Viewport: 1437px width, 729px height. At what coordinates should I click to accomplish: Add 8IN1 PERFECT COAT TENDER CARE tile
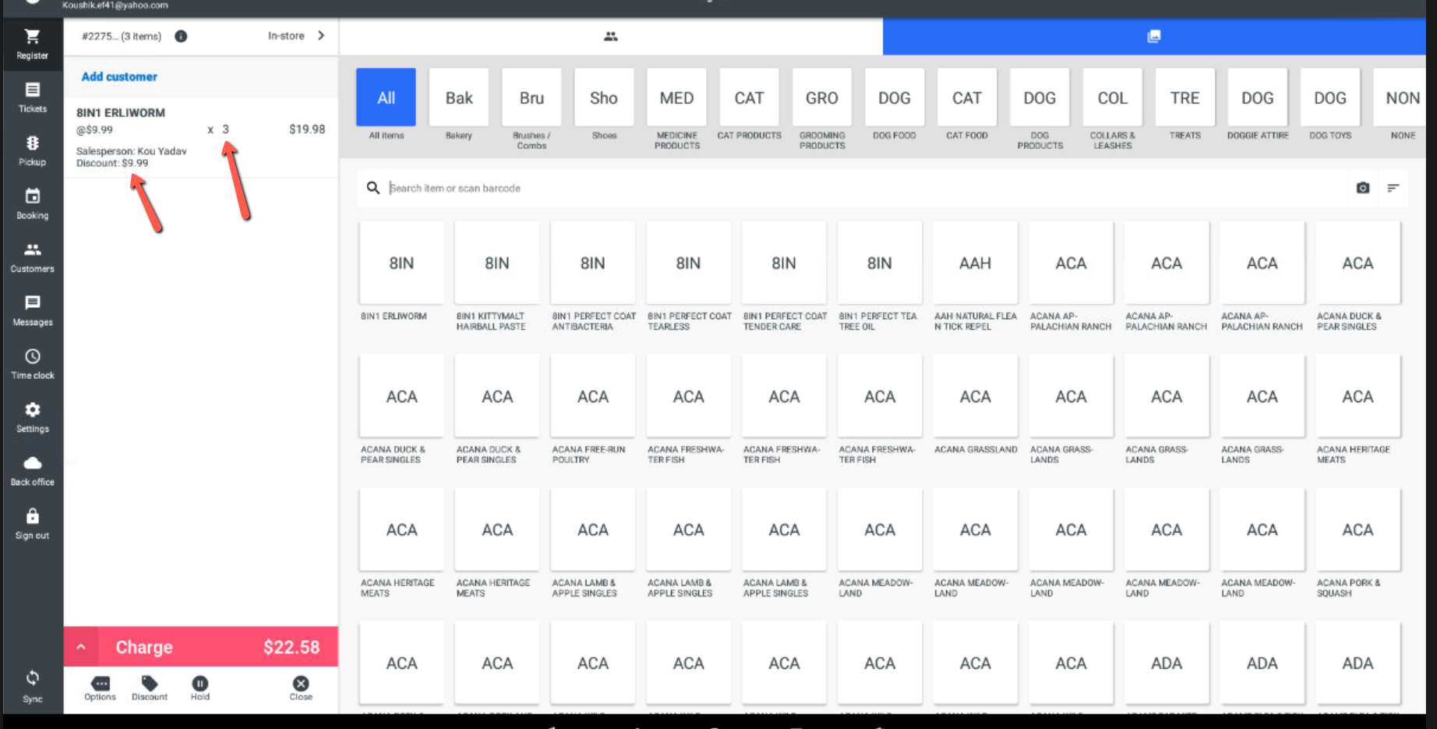coord(784,263)
